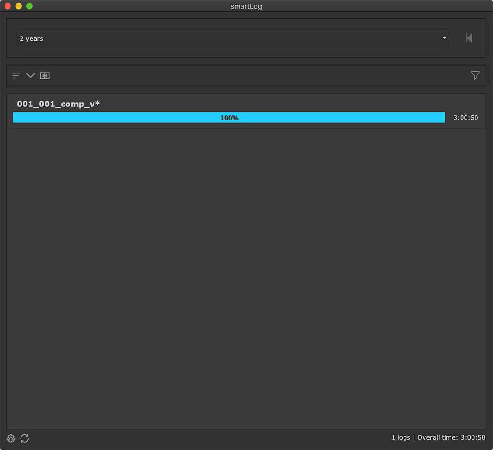Click the small arrow of the time range dropdown
The image size is (493, 450).
(x=444, y=39)
